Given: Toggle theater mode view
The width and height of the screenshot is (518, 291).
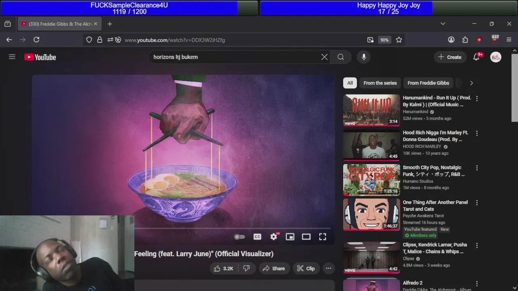Looking at the screenshot, I should pos(306,237).
